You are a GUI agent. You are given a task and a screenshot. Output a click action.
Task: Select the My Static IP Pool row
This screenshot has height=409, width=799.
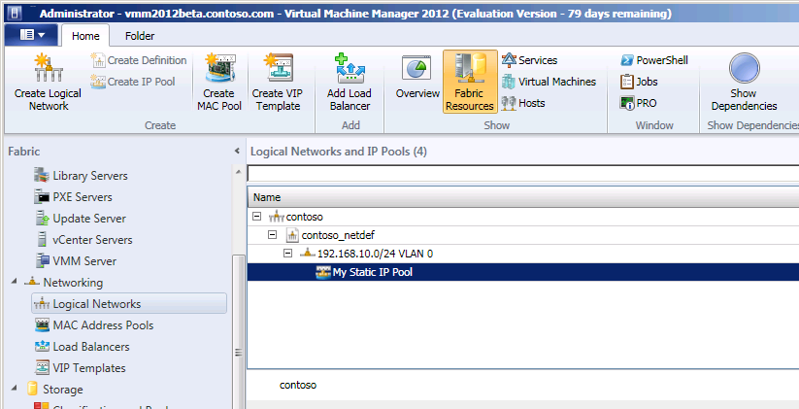pos(523,272)
